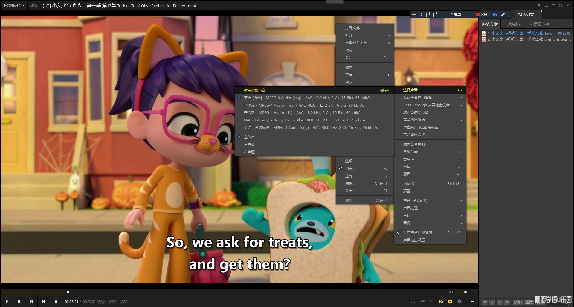This screenshot has height=307, width=574.
Task: Click the pencil draw icon
Action: (x=503, y=14)
